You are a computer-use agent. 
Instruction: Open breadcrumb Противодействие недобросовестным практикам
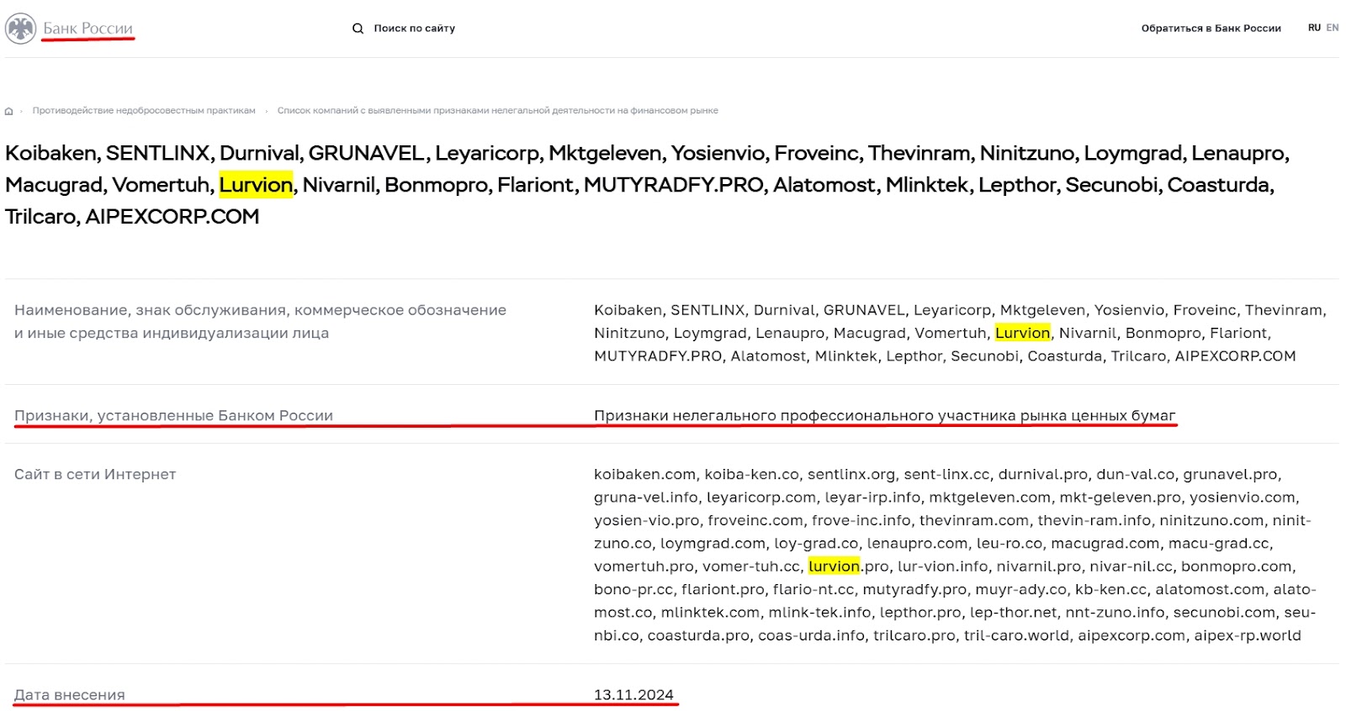144,111
